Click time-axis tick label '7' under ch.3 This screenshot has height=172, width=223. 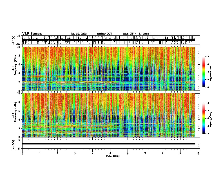coord(145,153)
